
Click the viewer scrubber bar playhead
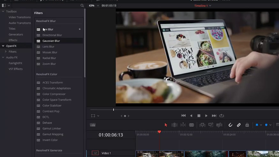click(113, 110)
